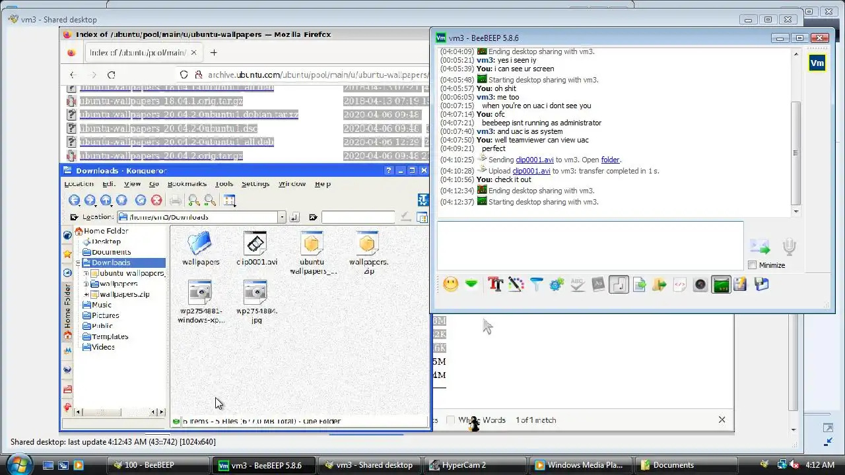Image resolution: width=845 pixels, height=475 pixels.
Task: Click the code snippet </> icon
Action: coord(680,284)
